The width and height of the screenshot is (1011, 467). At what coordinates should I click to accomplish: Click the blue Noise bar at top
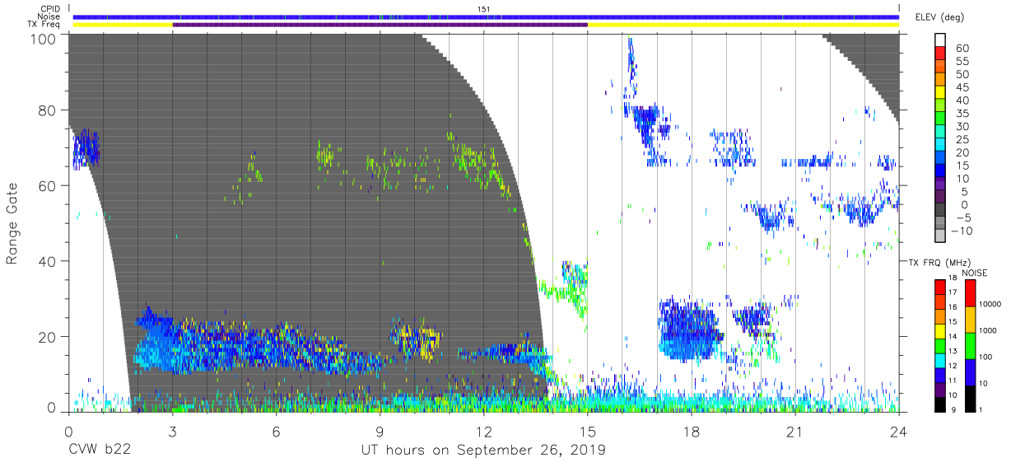pyautogui.click(x=486, y=16)
